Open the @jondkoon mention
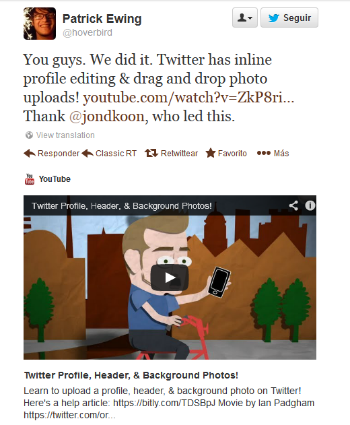The width and height of the screenshot is (350, 425). click(107, 117)
